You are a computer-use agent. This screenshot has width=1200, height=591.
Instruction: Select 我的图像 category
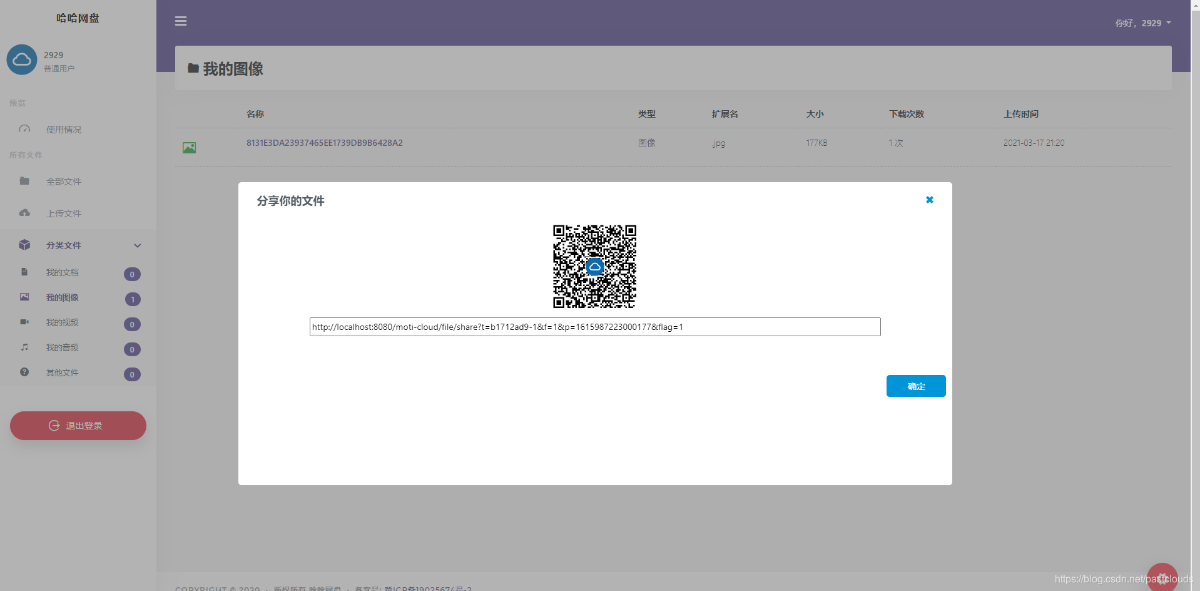click(62, 297)
